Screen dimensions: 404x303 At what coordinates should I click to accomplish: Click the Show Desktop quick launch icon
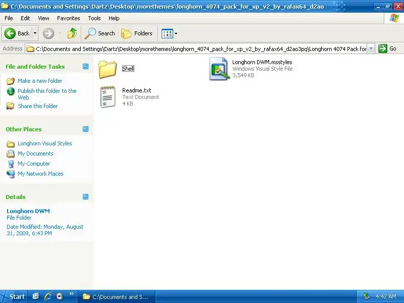click(35, 296)
